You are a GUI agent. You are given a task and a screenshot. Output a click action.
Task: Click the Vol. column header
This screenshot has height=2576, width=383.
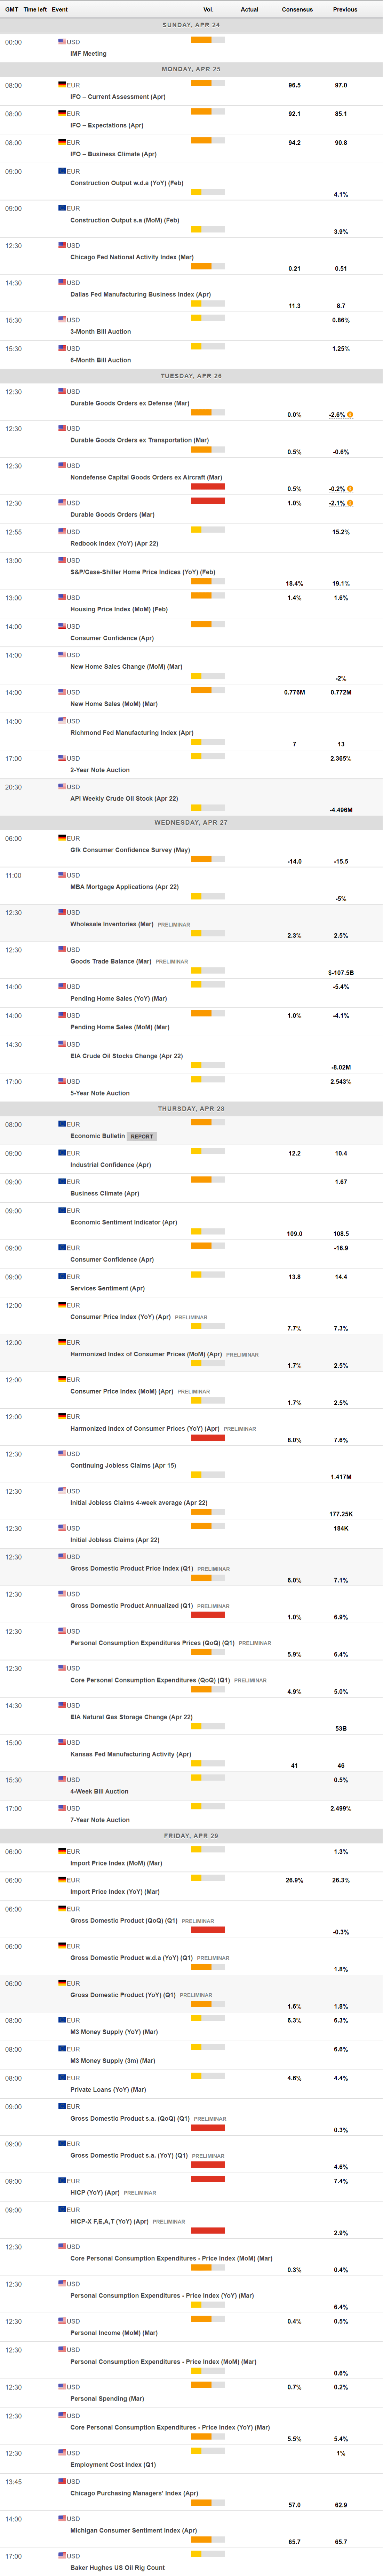[x=208, y=9]
